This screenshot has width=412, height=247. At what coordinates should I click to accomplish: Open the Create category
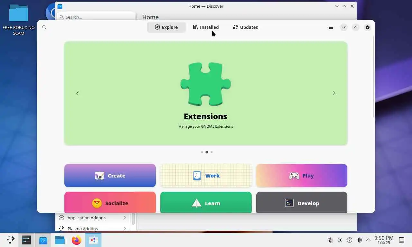point(110,176)
